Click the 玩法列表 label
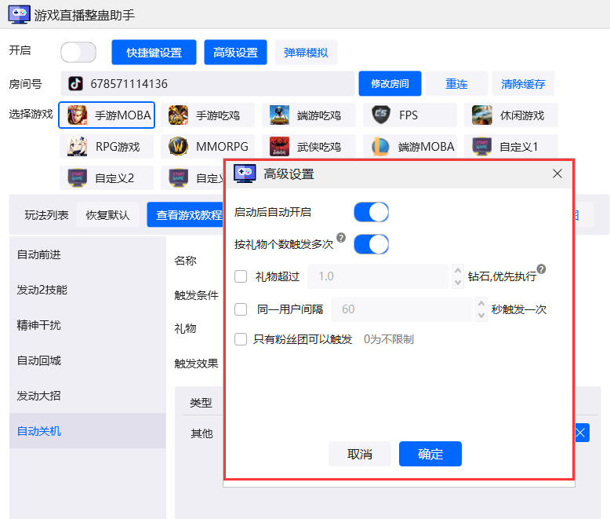Viewport: 610px width, 519px height. click(x=47, y=215)
